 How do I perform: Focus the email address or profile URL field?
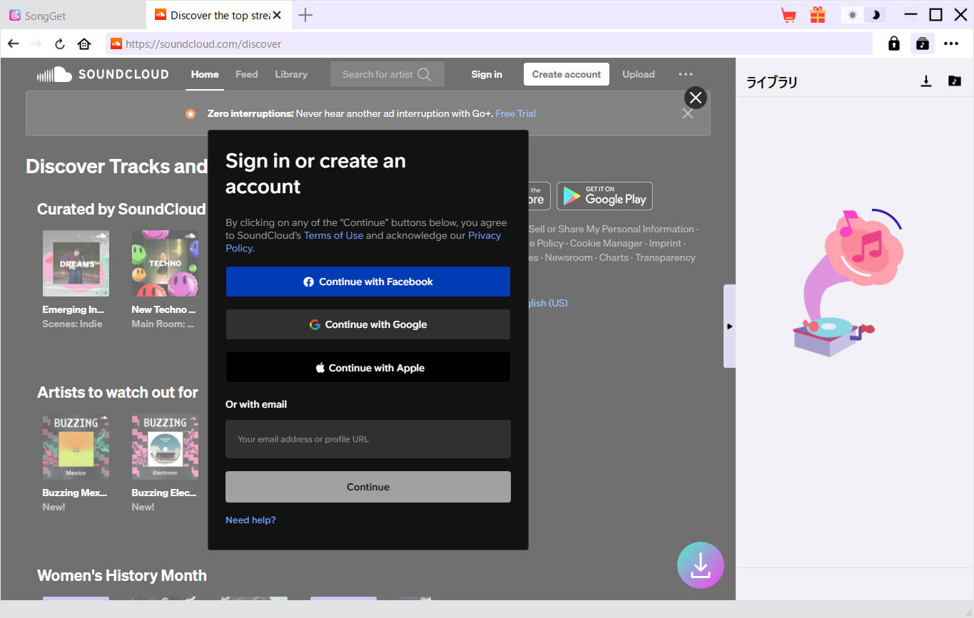click(368, 439)
